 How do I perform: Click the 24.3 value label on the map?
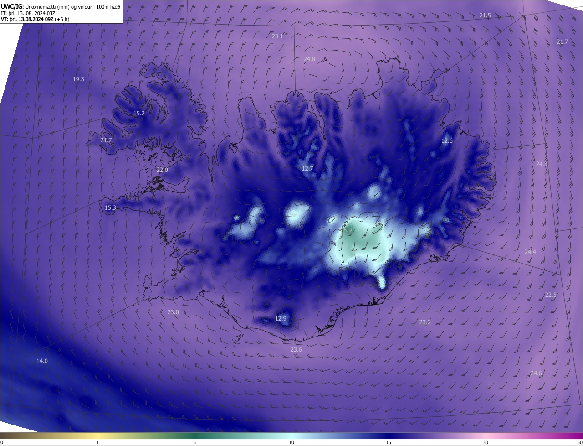[542, 164]
